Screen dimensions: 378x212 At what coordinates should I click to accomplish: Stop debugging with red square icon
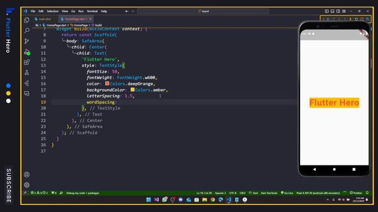click(362, 19)
